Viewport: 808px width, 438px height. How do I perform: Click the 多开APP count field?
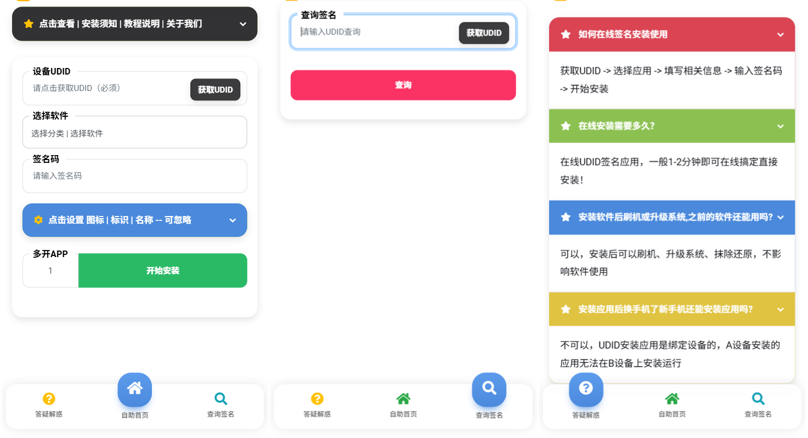pos(50,270)
